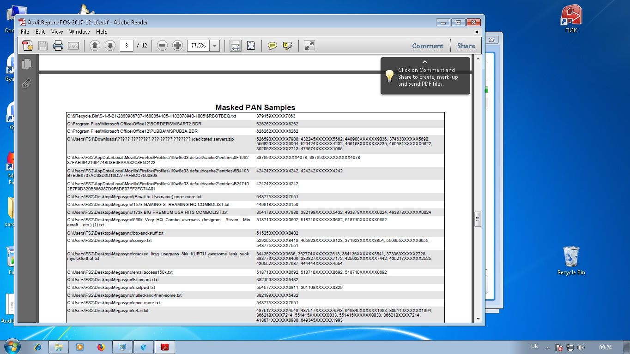Toggle fit one full page view
This screenshot has height=354, width=630.
(251, 46)
